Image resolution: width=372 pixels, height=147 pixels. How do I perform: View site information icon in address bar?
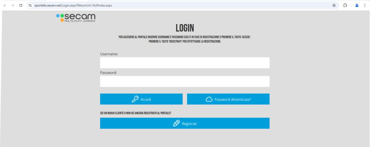click(x=30, y=5)
